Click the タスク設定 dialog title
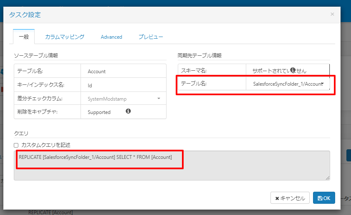The height and width of the screenshot is (215, 351). pyautogui.click(x=25, y=15)
